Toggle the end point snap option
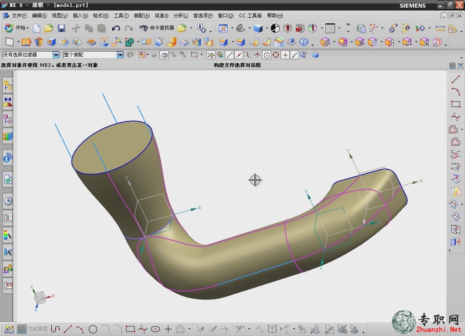 coord(230,55)
